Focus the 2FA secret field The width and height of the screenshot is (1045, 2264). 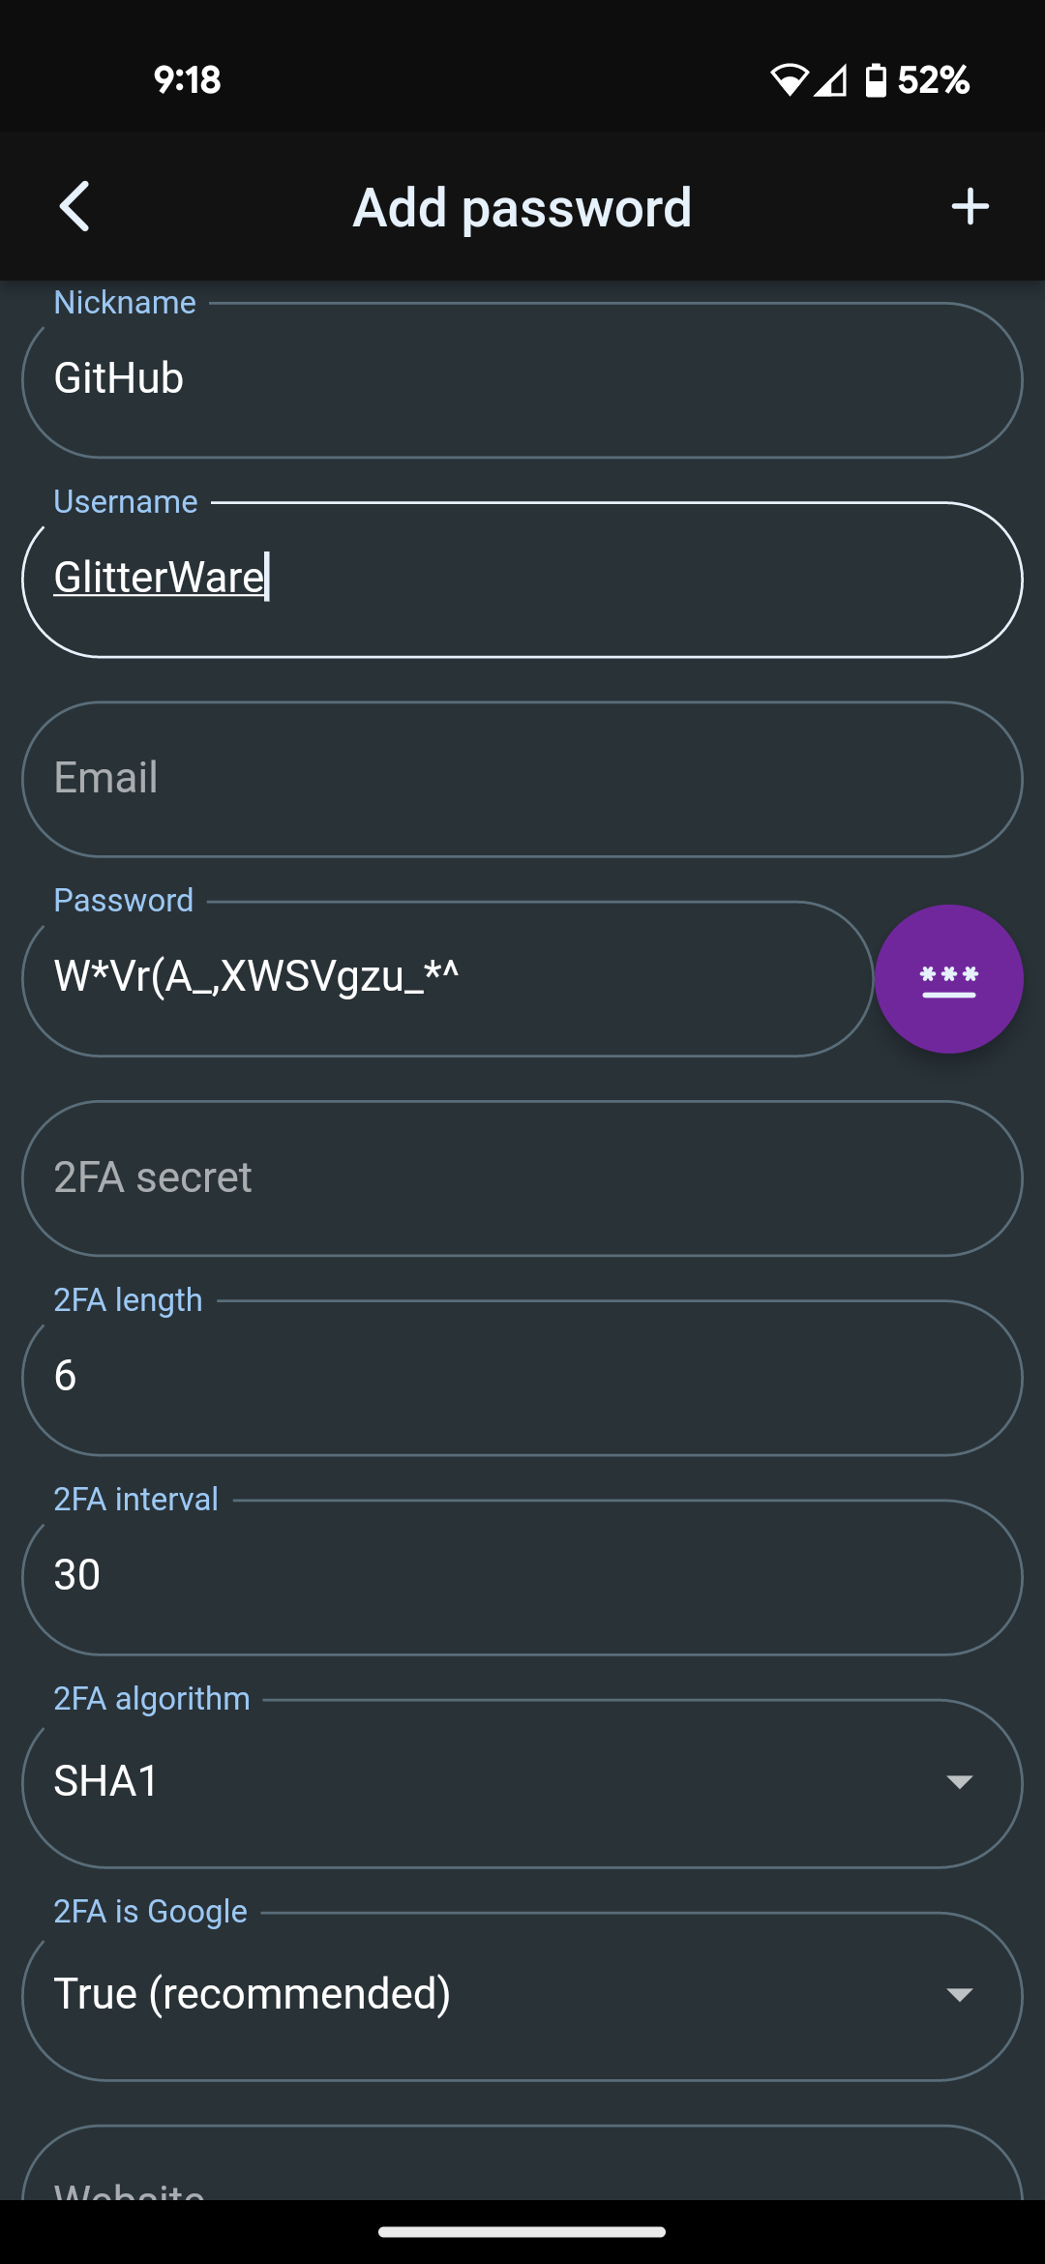pyautogui.click(x=522, y=1177)
